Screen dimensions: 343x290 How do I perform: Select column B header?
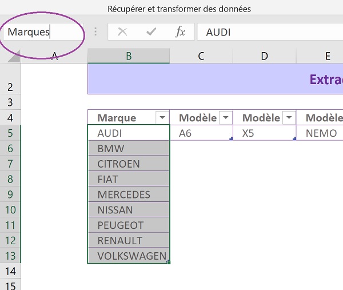[129, 56]
